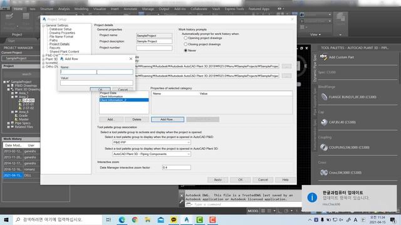Screen dimensions: 401x225
Task: Open Mail app from taskbar
Action: [x=160, y=219]
